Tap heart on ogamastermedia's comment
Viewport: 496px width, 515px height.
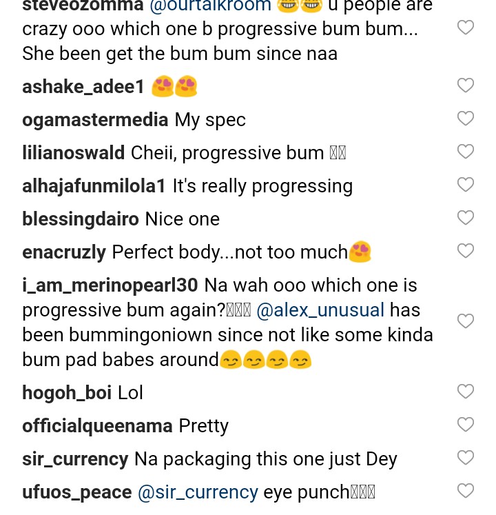click(466, 119)
